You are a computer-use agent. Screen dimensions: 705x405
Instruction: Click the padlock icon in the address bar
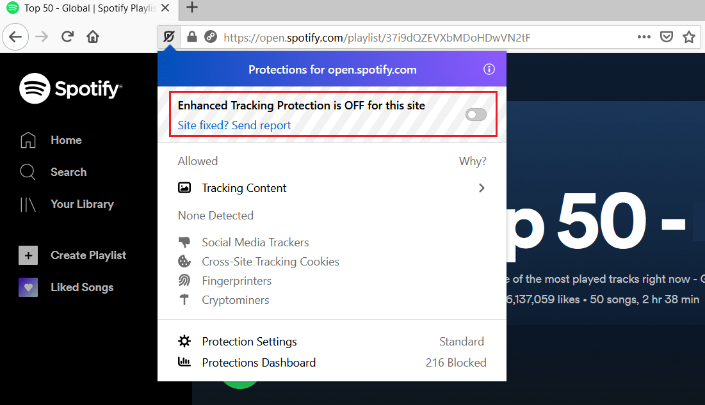pos(191,36)
